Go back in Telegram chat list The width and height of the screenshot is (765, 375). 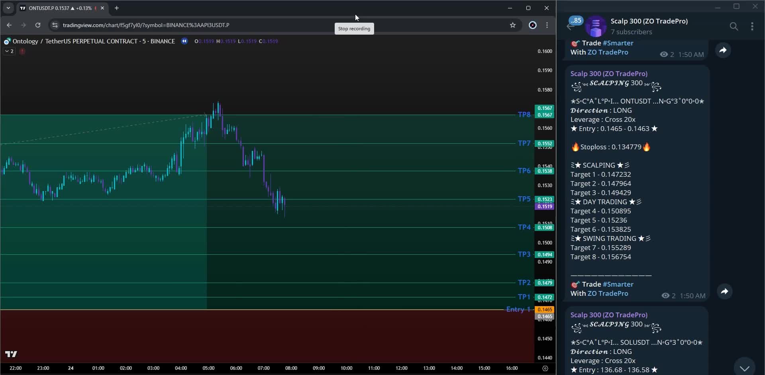click(570, 26)
